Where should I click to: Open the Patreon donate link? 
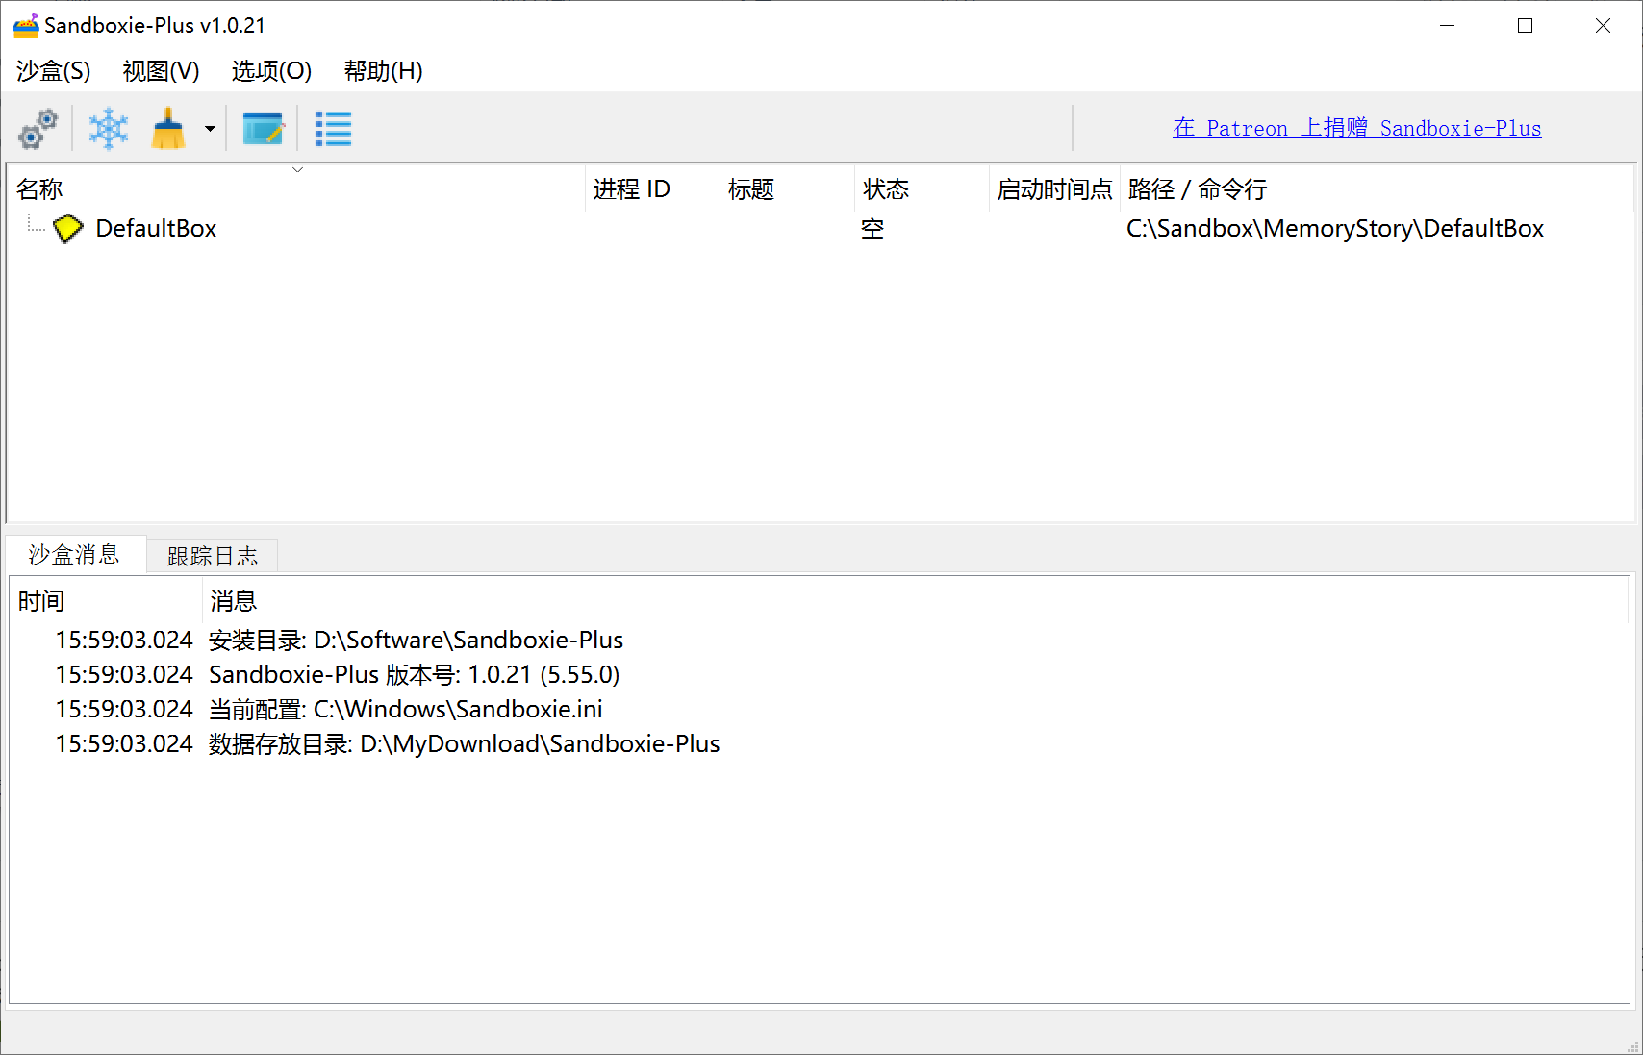tap(1357, 128)
